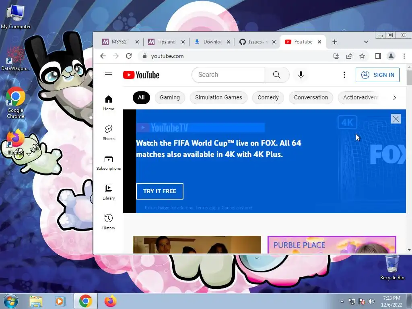Open Chrome three-dot menu
The image size is (412, 309).
[x=404, y=56]
